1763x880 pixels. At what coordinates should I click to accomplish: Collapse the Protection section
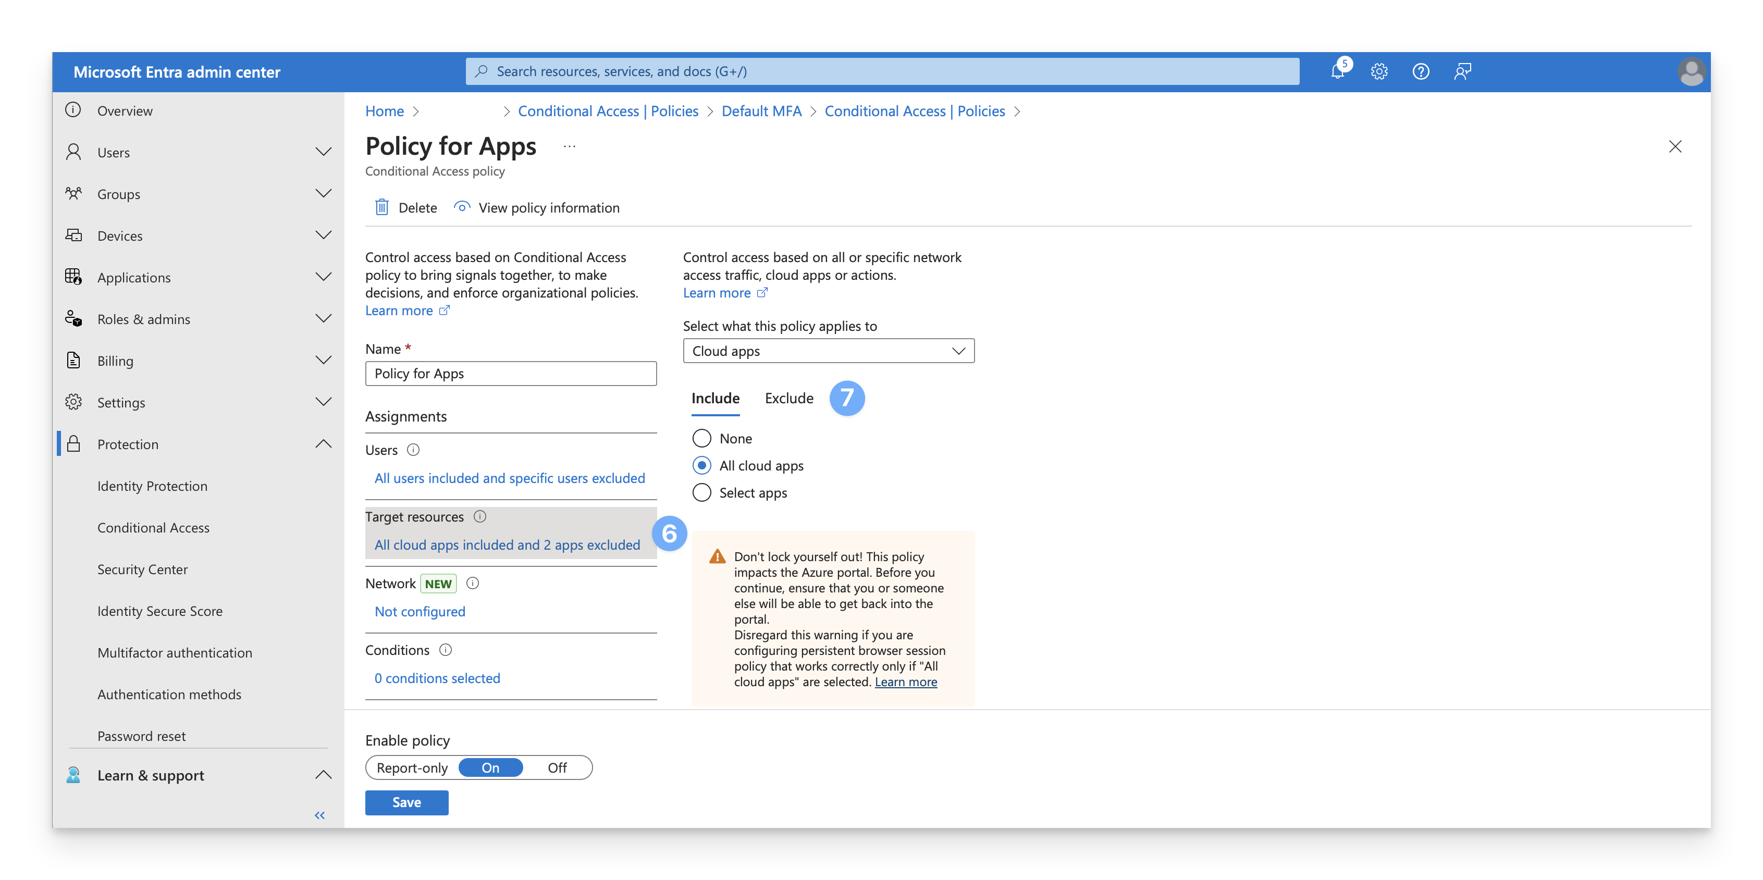point(323,444)
